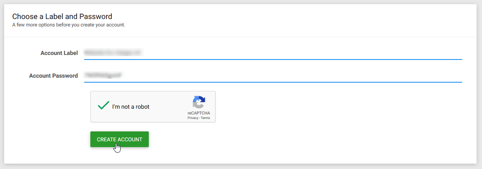Screen dimensions: 482x169
Task: Click the blurred text in Account Label field
Action: coord(112,53)
